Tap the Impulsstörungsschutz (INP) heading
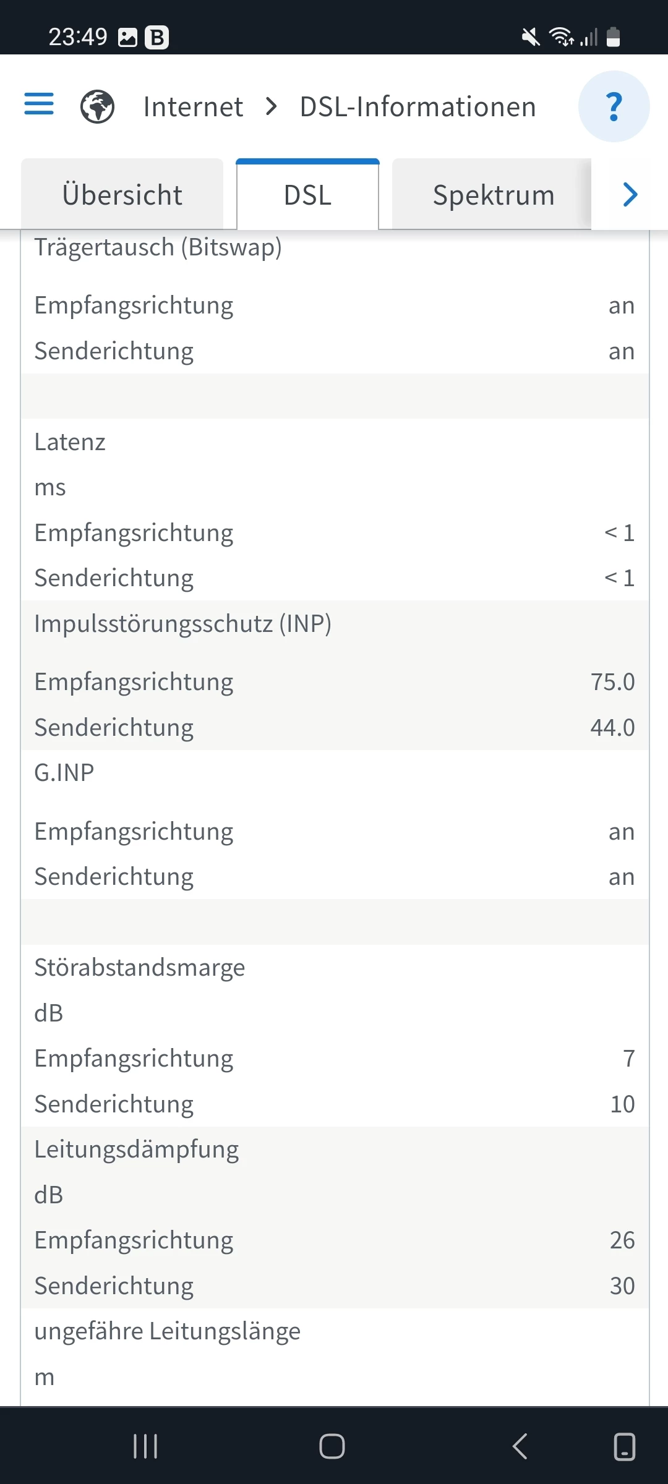This screenshot has width=668, height=1484. [x=182, y=623]
